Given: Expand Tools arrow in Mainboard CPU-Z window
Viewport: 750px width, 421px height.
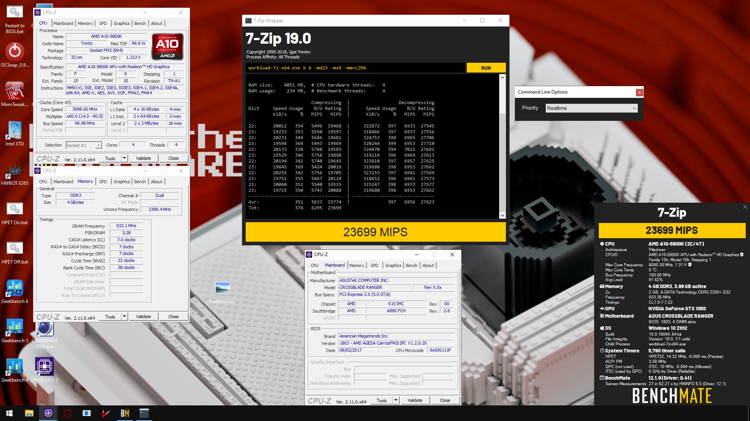Looking at the screenshot, I should point(396,400).
